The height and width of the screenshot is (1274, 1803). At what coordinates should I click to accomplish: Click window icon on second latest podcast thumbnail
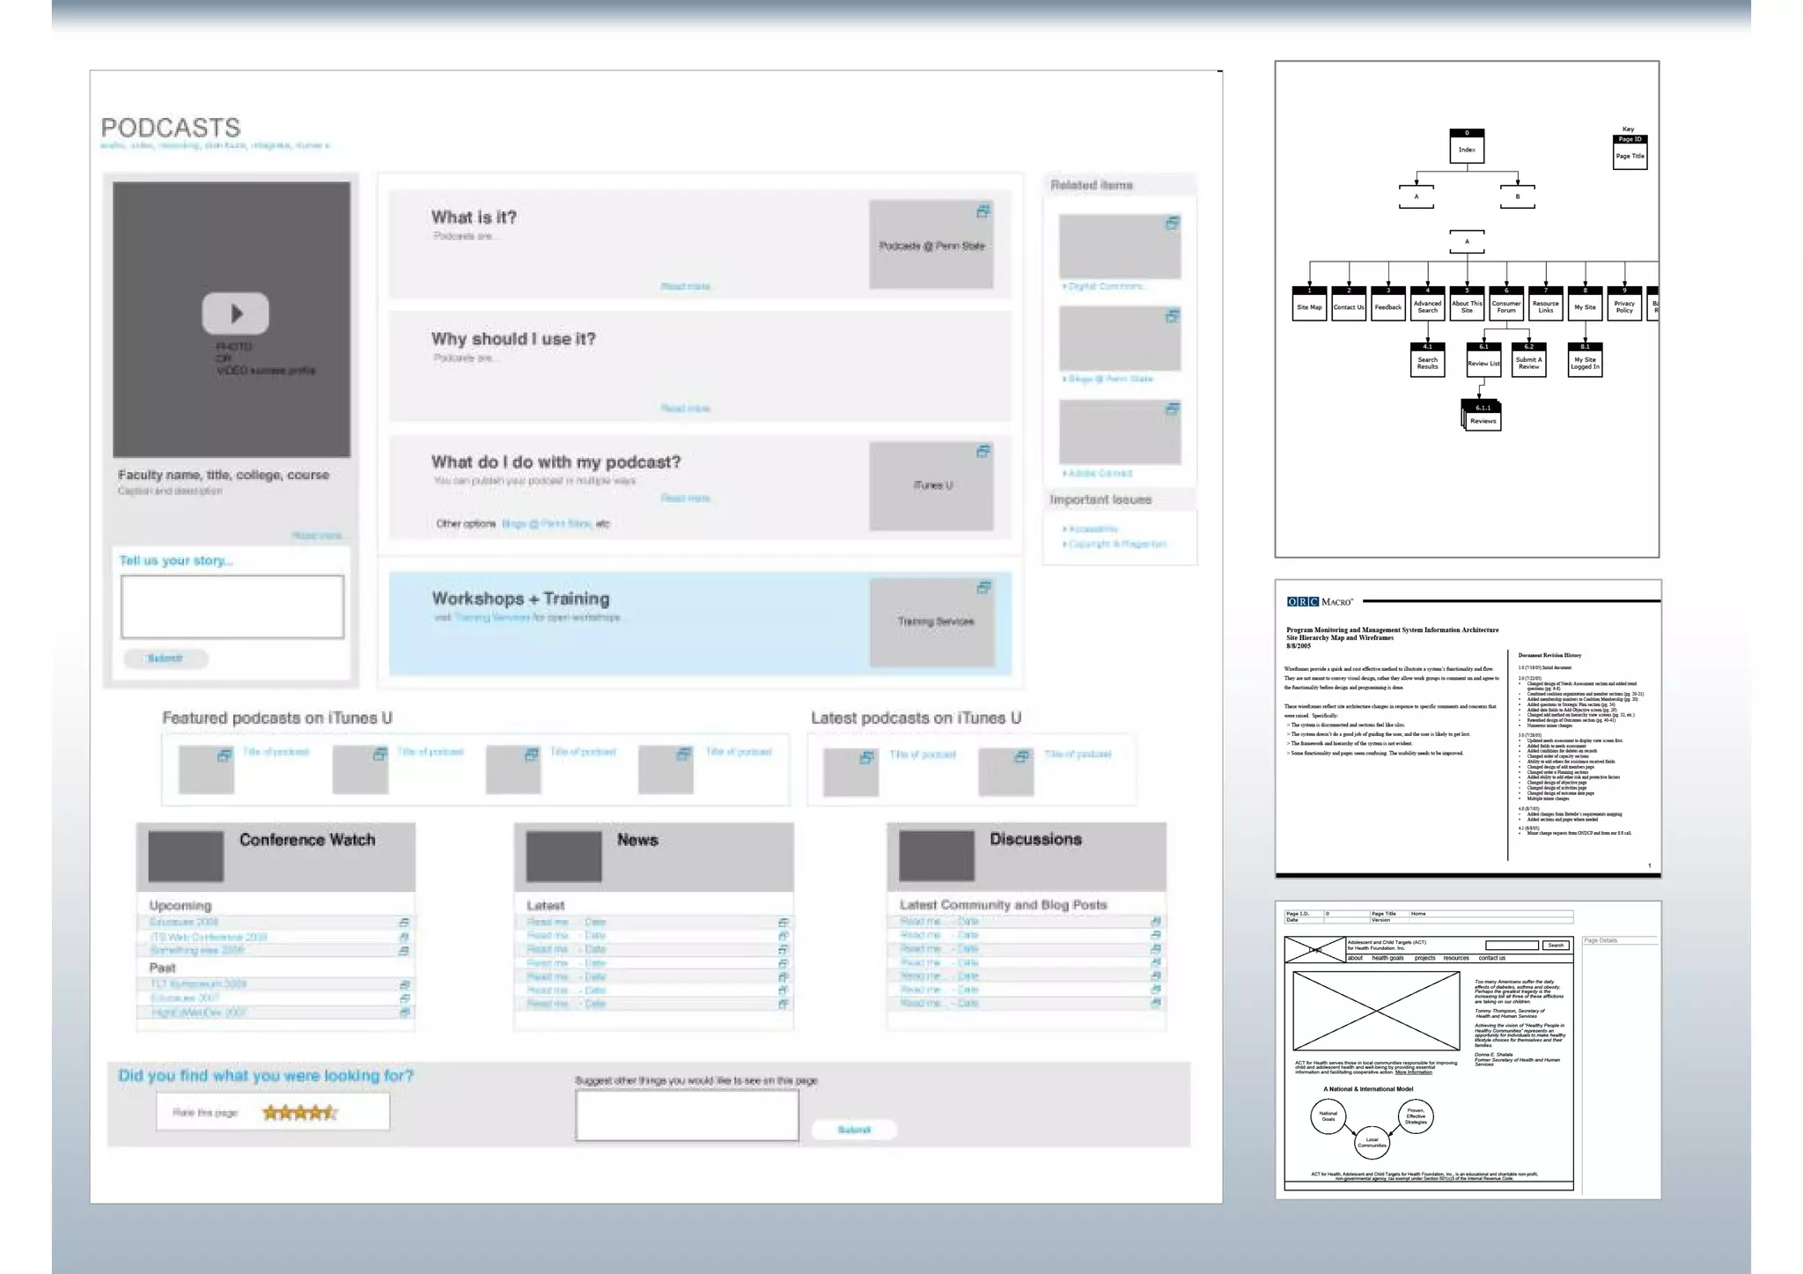click(x=1022, y=756)
